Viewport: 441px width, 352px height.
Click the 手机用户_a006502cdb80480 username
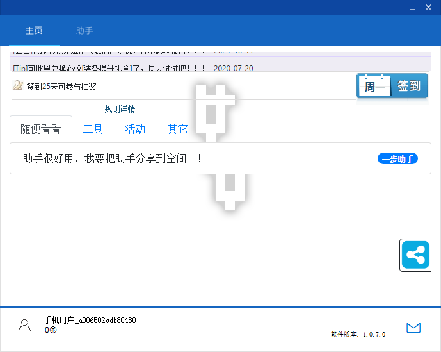point(90,320)
